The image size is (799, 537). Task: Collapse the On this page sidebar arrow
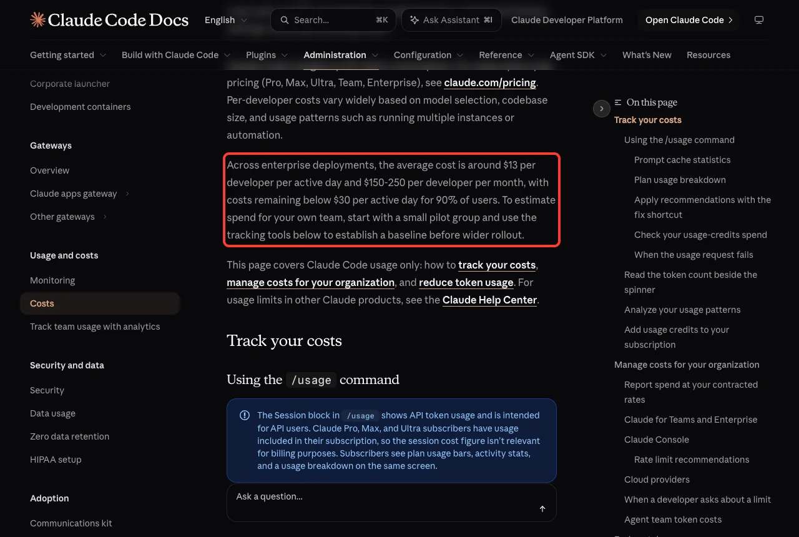601,109
